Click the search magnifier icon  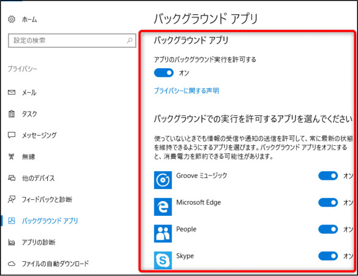click(x=130, y=40)
